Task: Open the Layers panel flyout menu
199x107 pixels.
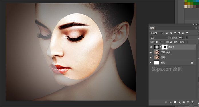Action: click(196, 28)
